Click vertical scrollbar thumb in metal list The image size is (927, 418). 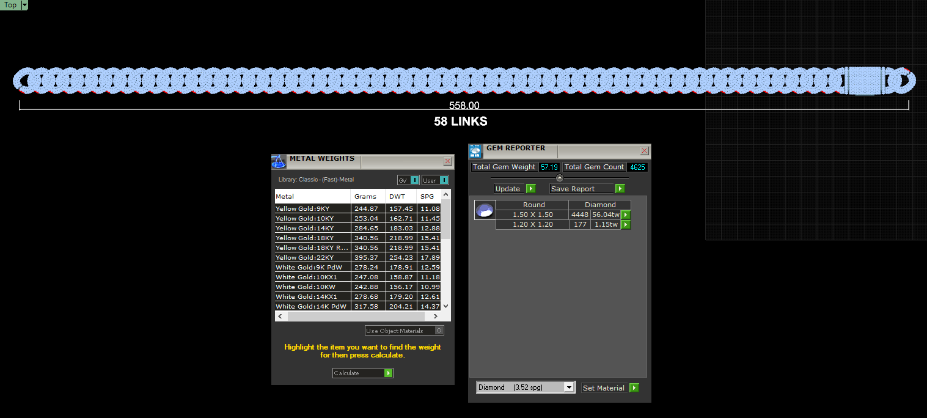coord(445,219)
